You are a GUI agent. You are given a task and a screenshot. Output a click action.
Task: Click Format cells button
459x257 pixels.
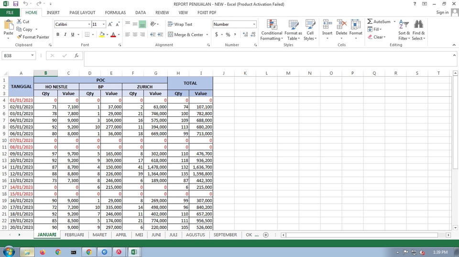click(x=356, y=30)
